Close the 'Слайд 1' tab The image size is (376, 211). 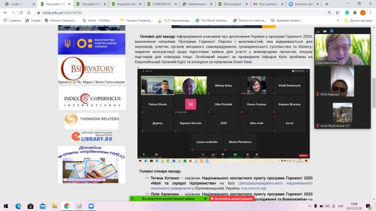pyautogui.click(x=33, y=4)
